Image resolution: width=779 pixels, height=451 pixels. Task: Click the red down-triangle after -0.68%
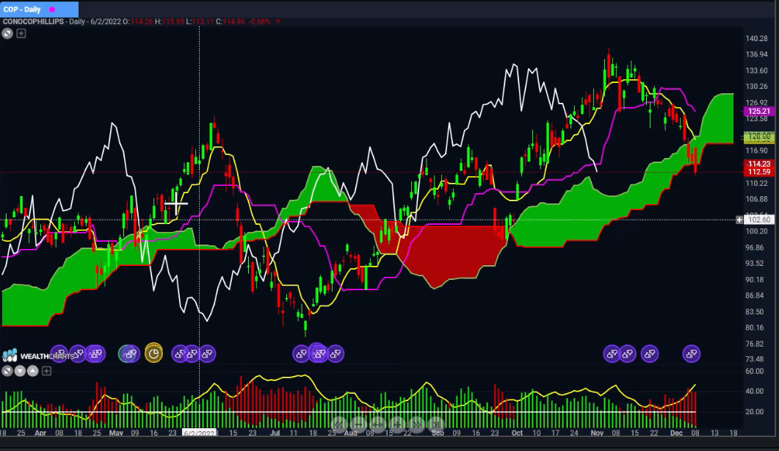278,22
